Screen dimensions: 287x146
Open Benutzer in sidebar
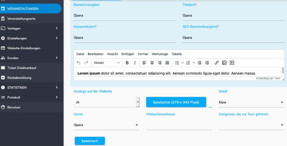(x=32, y=107)
